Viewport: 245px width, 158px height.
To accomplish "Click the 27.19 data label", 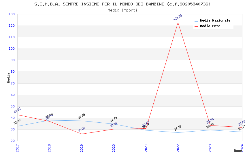I will 178,128.
